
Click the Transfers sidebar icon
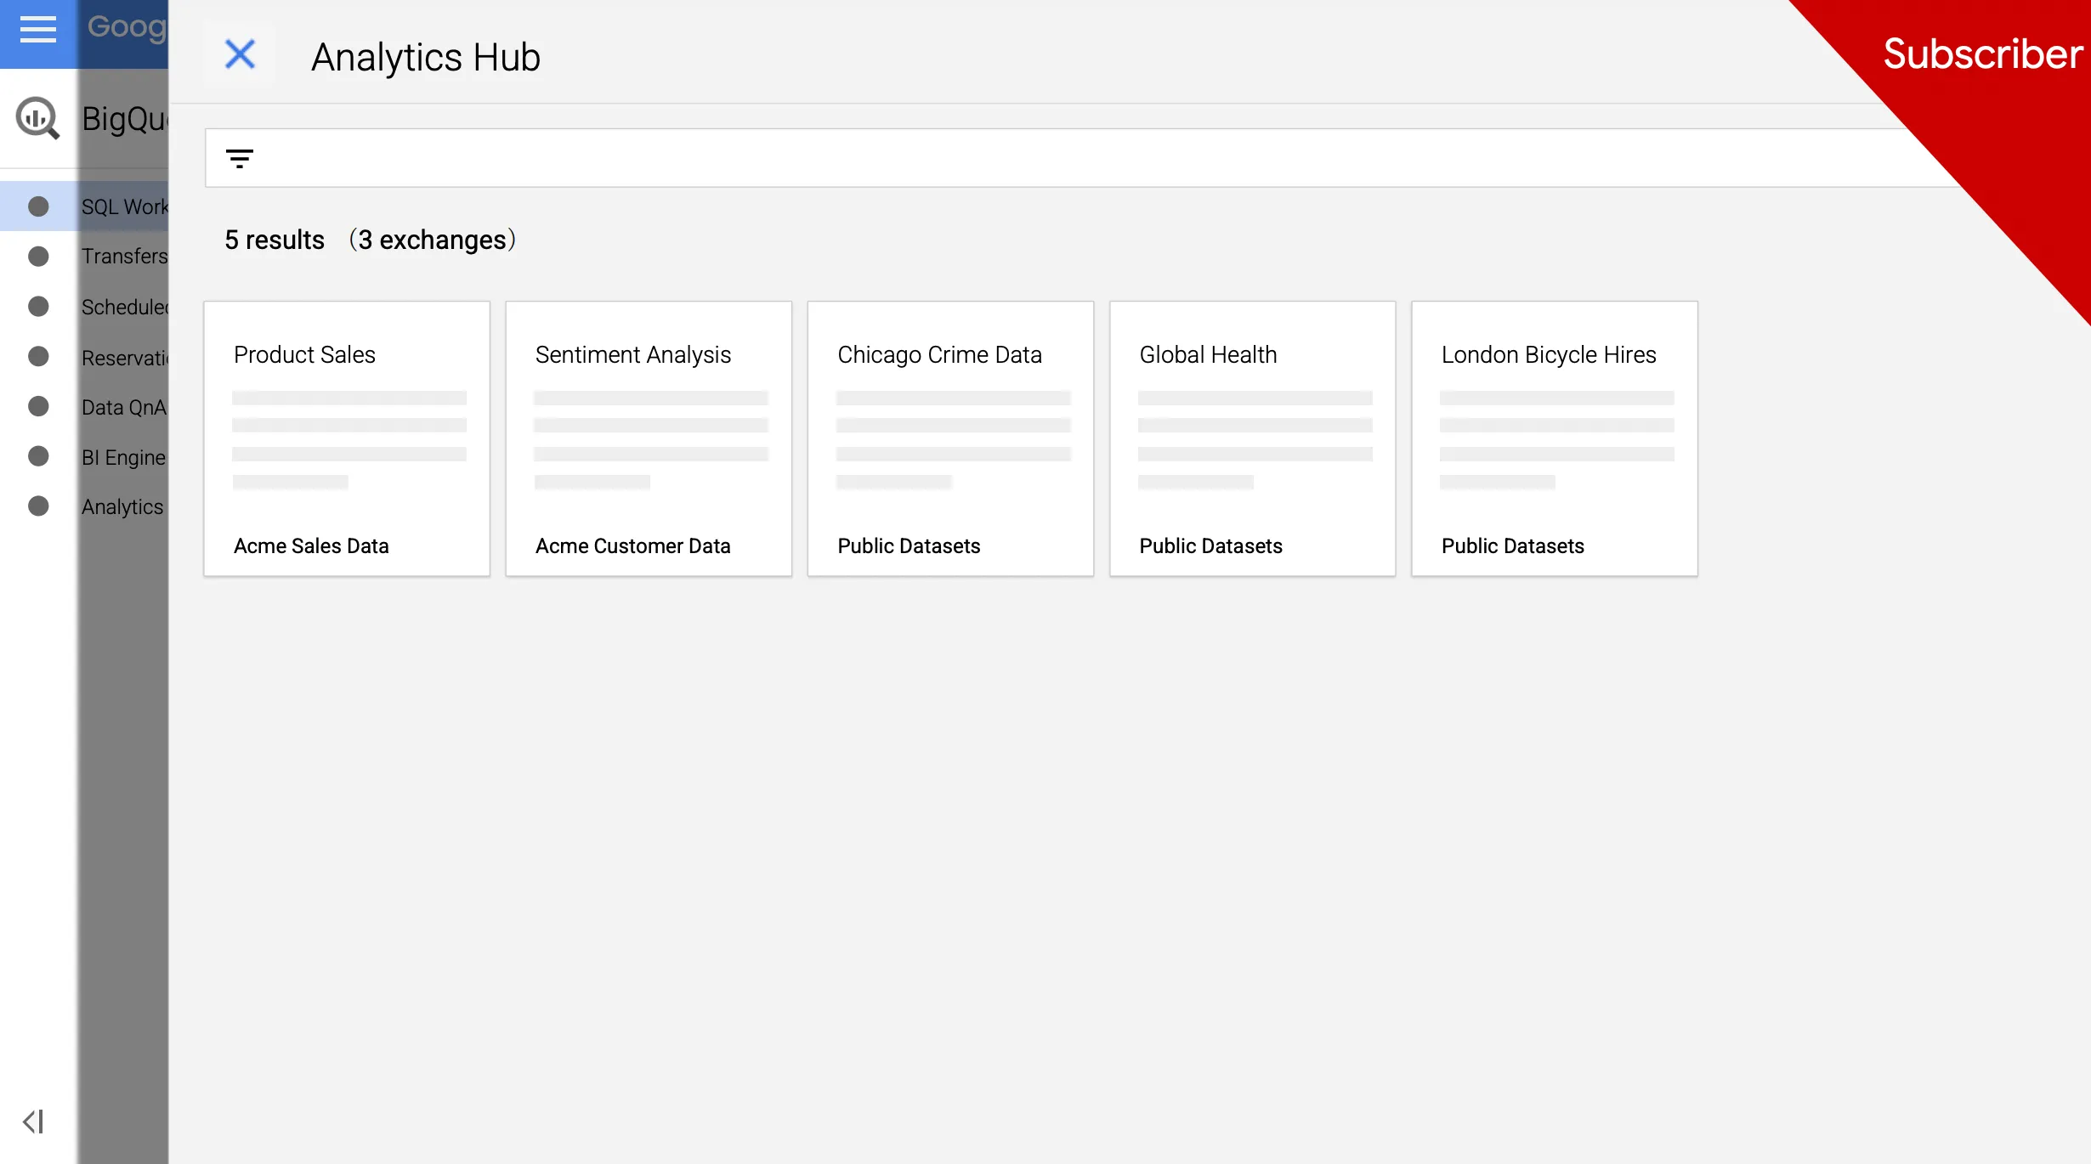point(39,257)
